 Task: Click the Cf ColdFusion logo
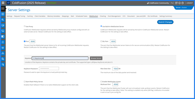coord(8,3)
